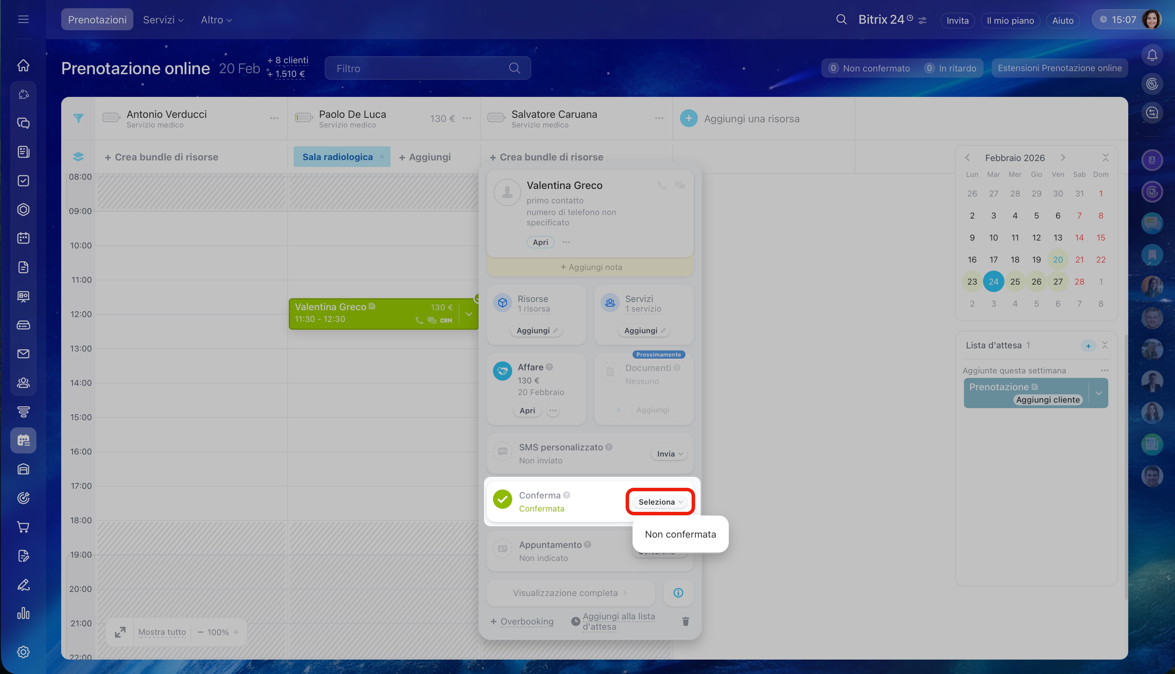Viewport: 1175px width, 674px height.
Task: Click the Overbooking link
Action: pos(527,621)
